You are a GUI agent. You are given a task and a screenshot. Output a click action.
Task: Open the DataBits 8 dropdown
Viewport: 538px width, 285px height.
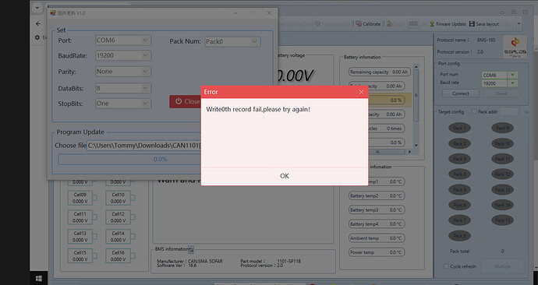click(x=123, y=88)
